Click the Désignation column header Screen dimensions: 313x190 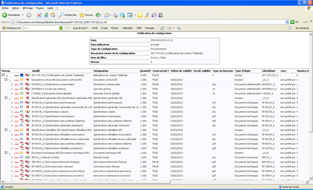pyautogui.click(x=101, y=71)
